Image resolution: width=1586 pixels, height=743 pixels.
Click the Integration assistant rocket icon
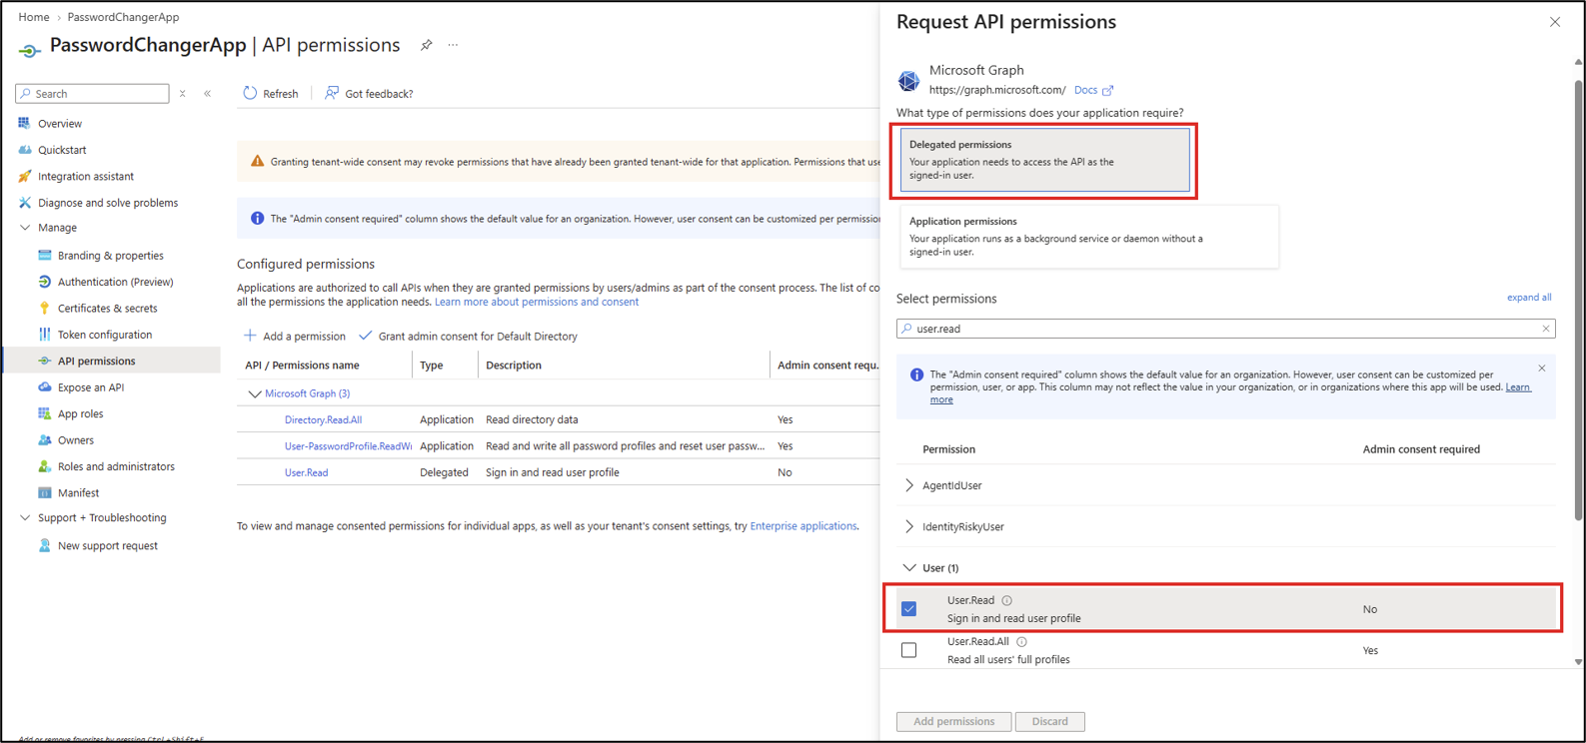point(24,176)
